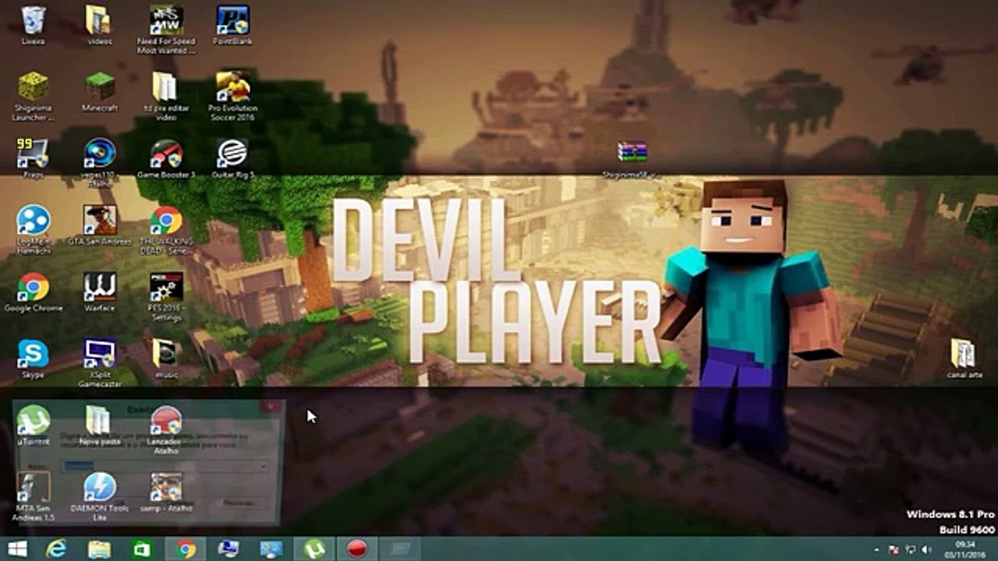This screenshot has width=998, height=561.
Task: Switch to Executar window taskbar button
Action: click(x=400, y=549)
